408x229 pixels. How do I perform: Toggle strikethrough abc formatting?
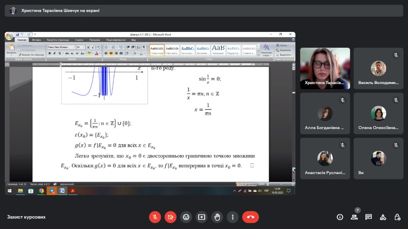point(67,53)
